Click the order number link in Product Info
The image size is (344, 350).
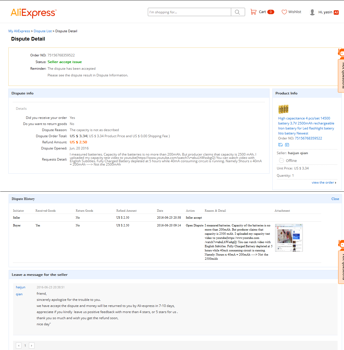coord(308,138)
